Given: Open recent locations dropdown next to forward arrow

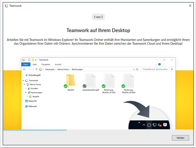Looking at the screenshot, I should tap(33, 69).
